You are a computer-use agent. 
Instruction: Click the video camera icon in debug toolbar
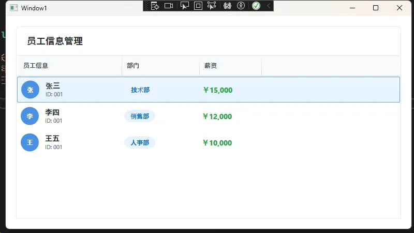pyautogui.click(x=168, y=6)
